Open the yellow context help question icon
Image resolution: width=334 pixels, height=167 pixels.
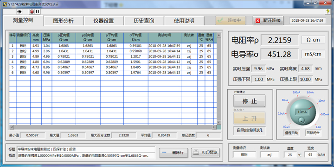click(x=328, y=12)
